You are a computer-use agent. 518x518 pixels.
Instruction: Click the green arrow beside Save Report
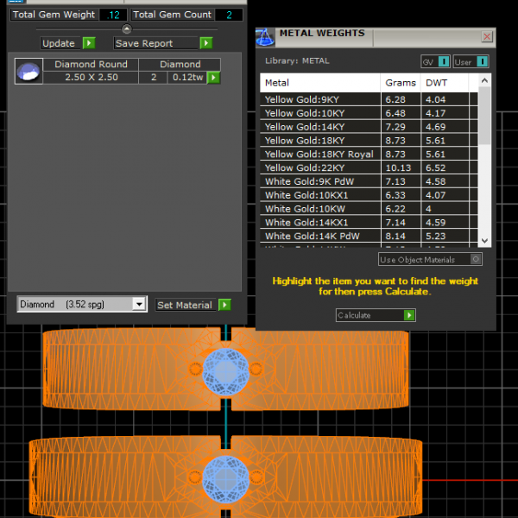[x=205, y=43]
